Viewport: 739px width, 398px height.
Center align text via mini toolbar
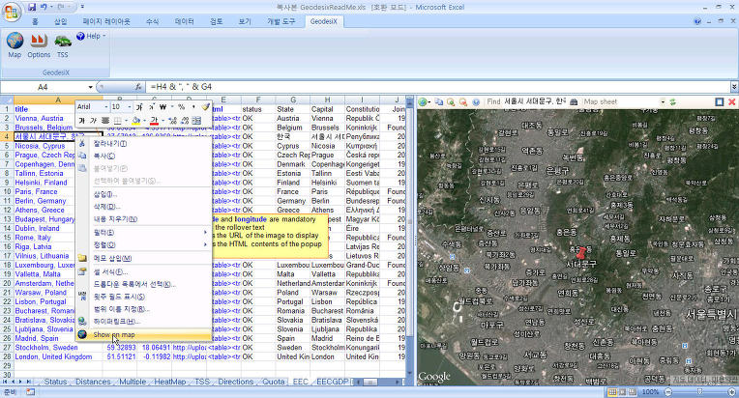(105, 121)
